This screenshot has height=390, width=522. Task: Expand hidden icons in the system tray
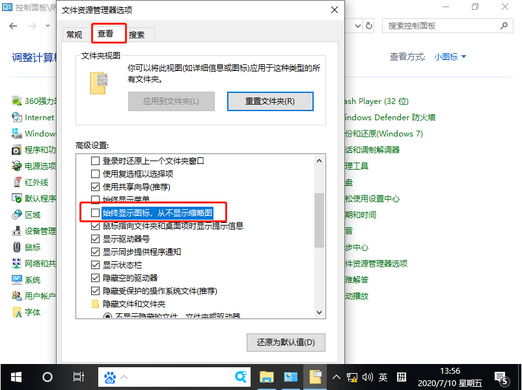tap(337, 376)
